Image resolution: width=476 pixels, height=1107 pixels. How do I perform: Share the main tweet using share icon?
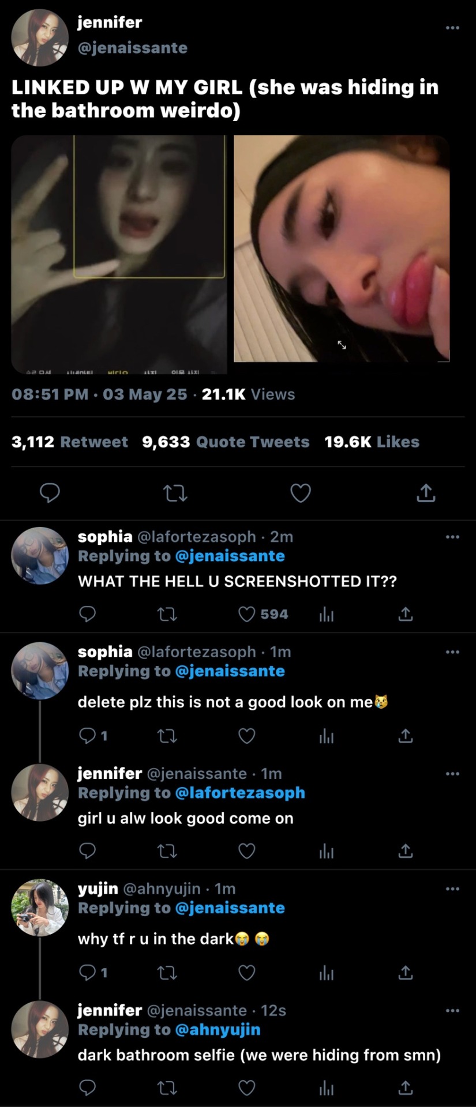click(x=426, y=493)
